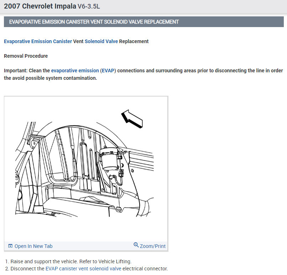This screenshot has height=275, width=287.
Task: Click the Zoom/Print magnifier icon
Action: (136, 245)
